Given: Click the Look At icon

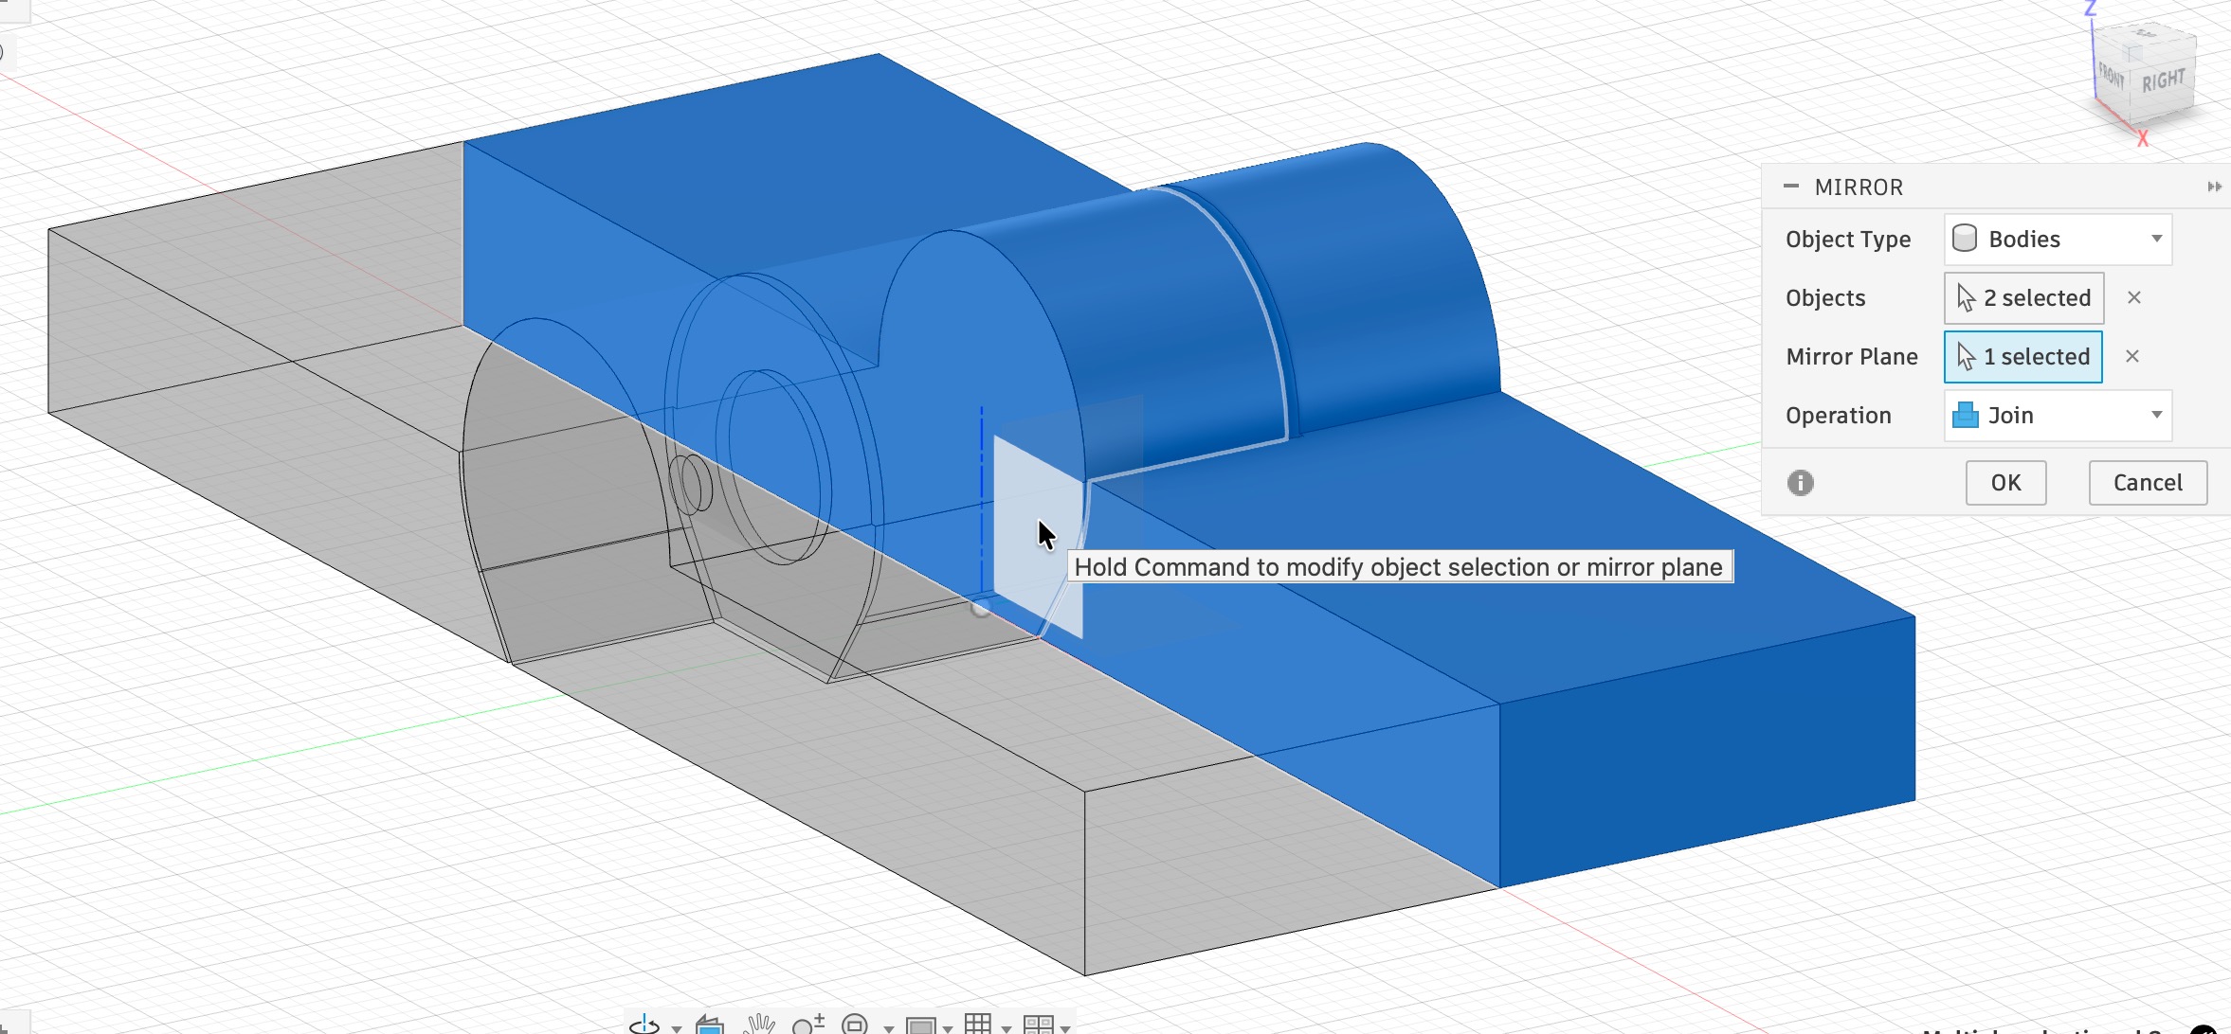Looking at the screenshot, I should point(709,1025).
